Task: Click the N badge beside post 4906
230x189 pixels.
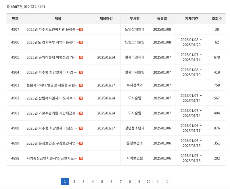Action: click(x=81, y=42)
